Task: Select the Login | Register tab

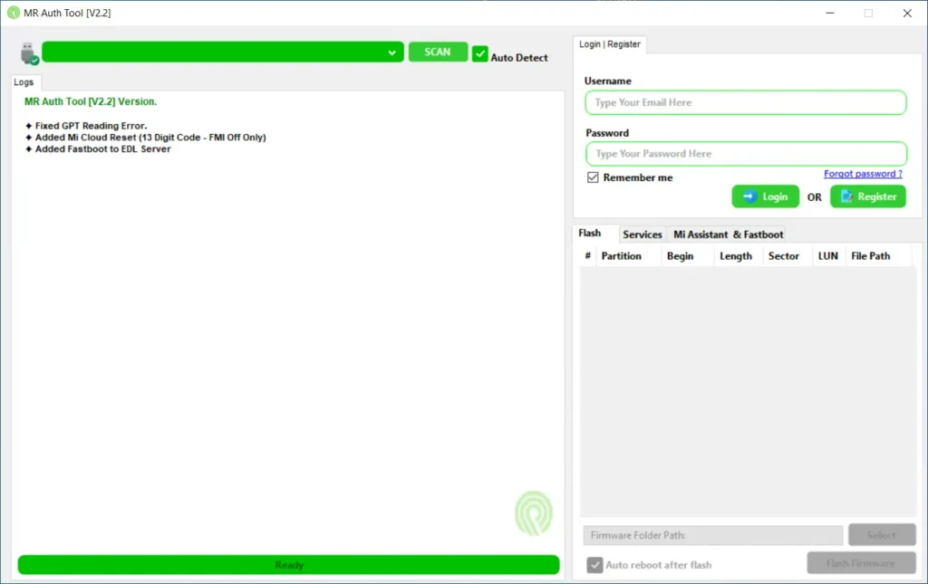Action: pyautogui.click(x=610, y=44)
